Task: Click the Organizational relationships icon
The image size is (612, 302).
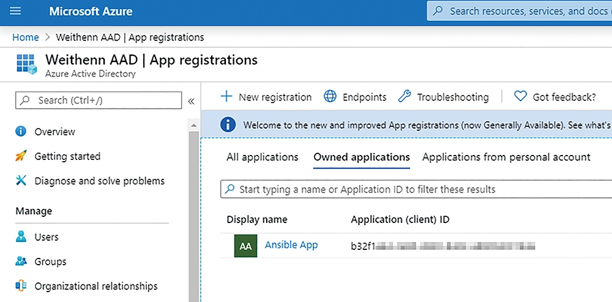Action: 21,285
